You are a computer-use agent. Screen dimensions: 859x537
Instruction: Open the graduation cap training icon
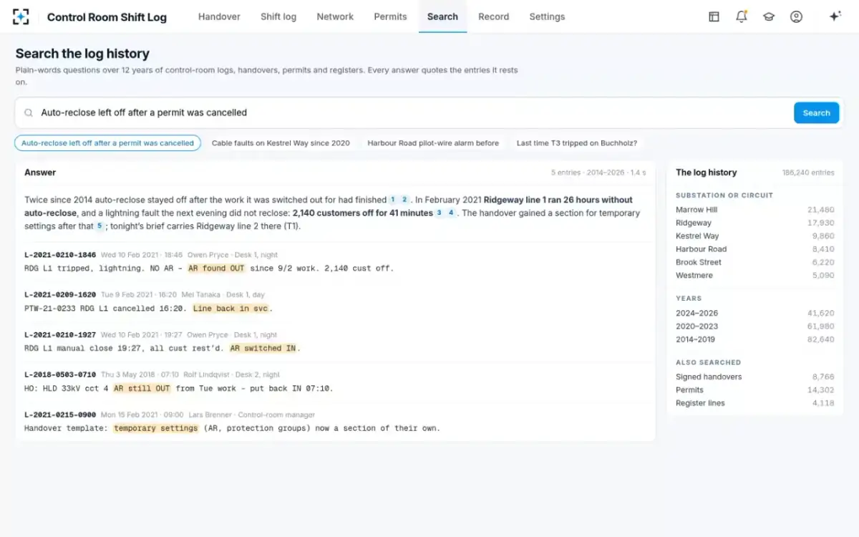pyautogui.click(x=769, y=16)
